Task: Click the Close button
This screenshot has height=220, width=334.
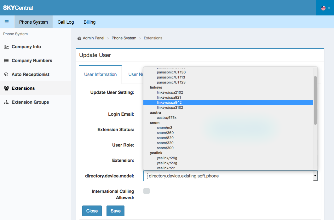Action: pos(92,211)
